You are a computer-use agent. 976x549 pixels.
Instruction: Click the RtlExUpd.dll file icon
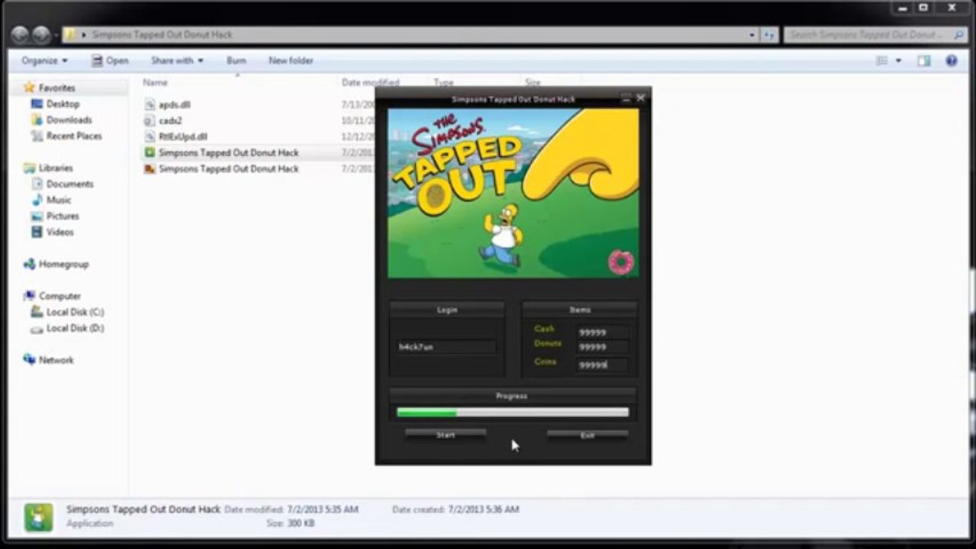150,136
